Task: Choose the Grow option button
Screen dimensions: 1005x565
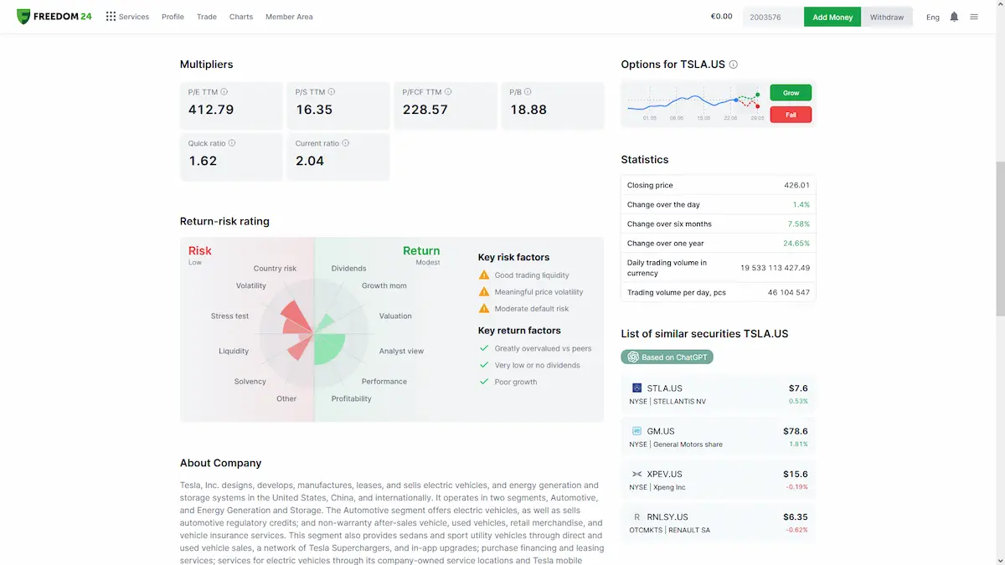Action: (791, 93)
